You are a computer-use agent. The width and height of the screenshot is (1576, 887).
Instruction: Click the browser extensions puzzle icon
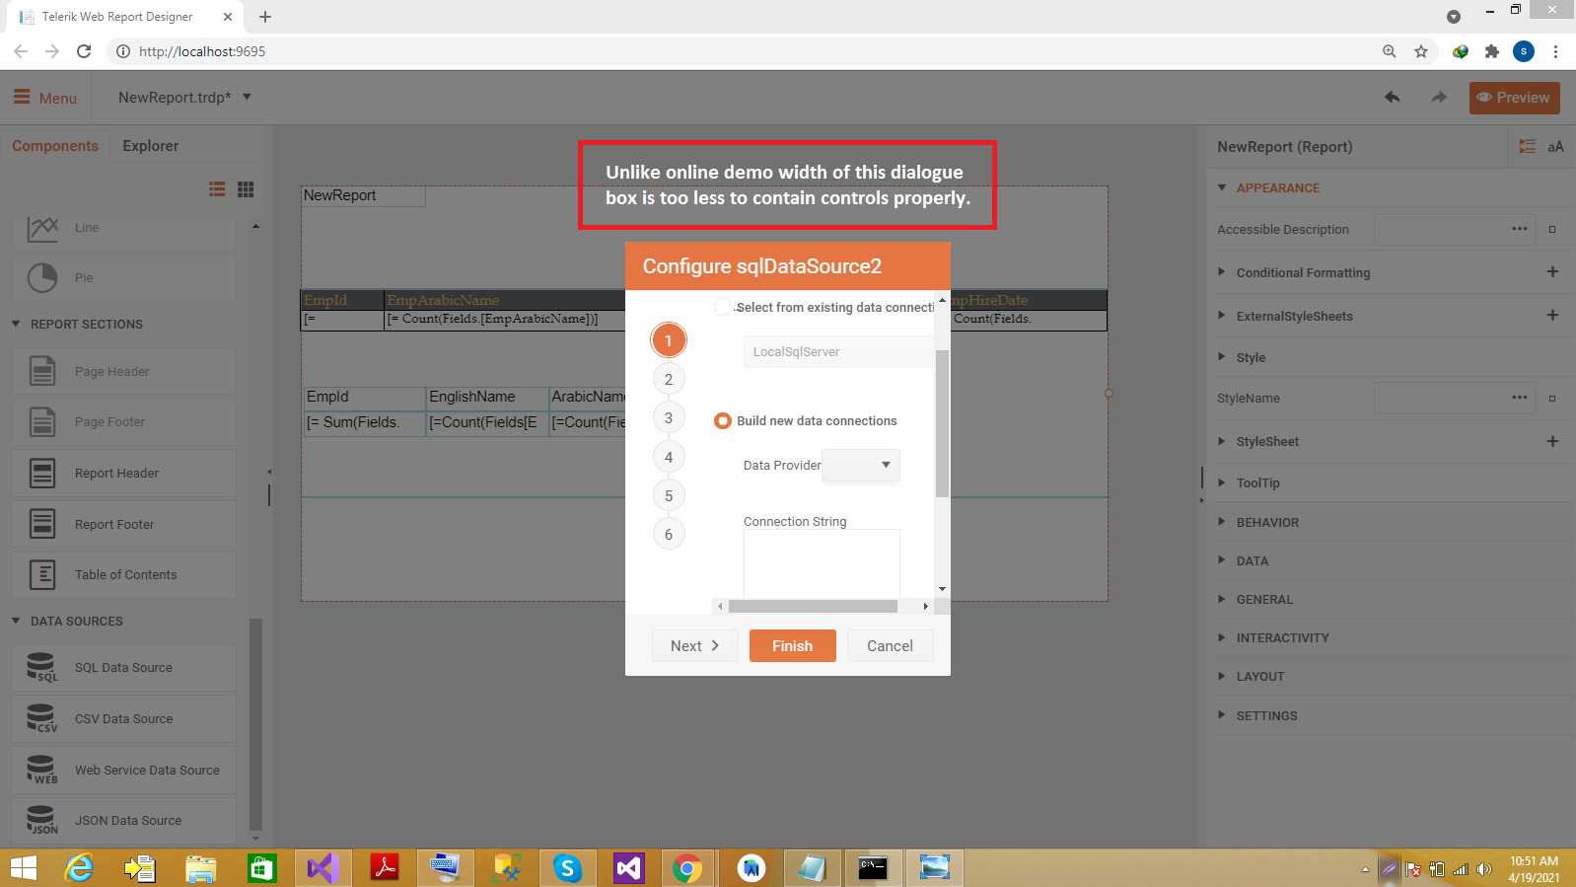click(x=1492, y=51)
